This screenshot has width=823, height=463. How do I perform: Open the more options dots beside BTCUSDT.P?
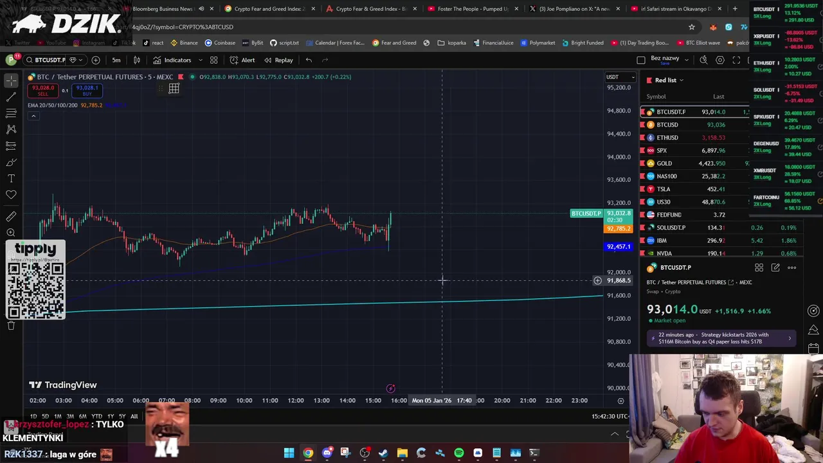792,268
